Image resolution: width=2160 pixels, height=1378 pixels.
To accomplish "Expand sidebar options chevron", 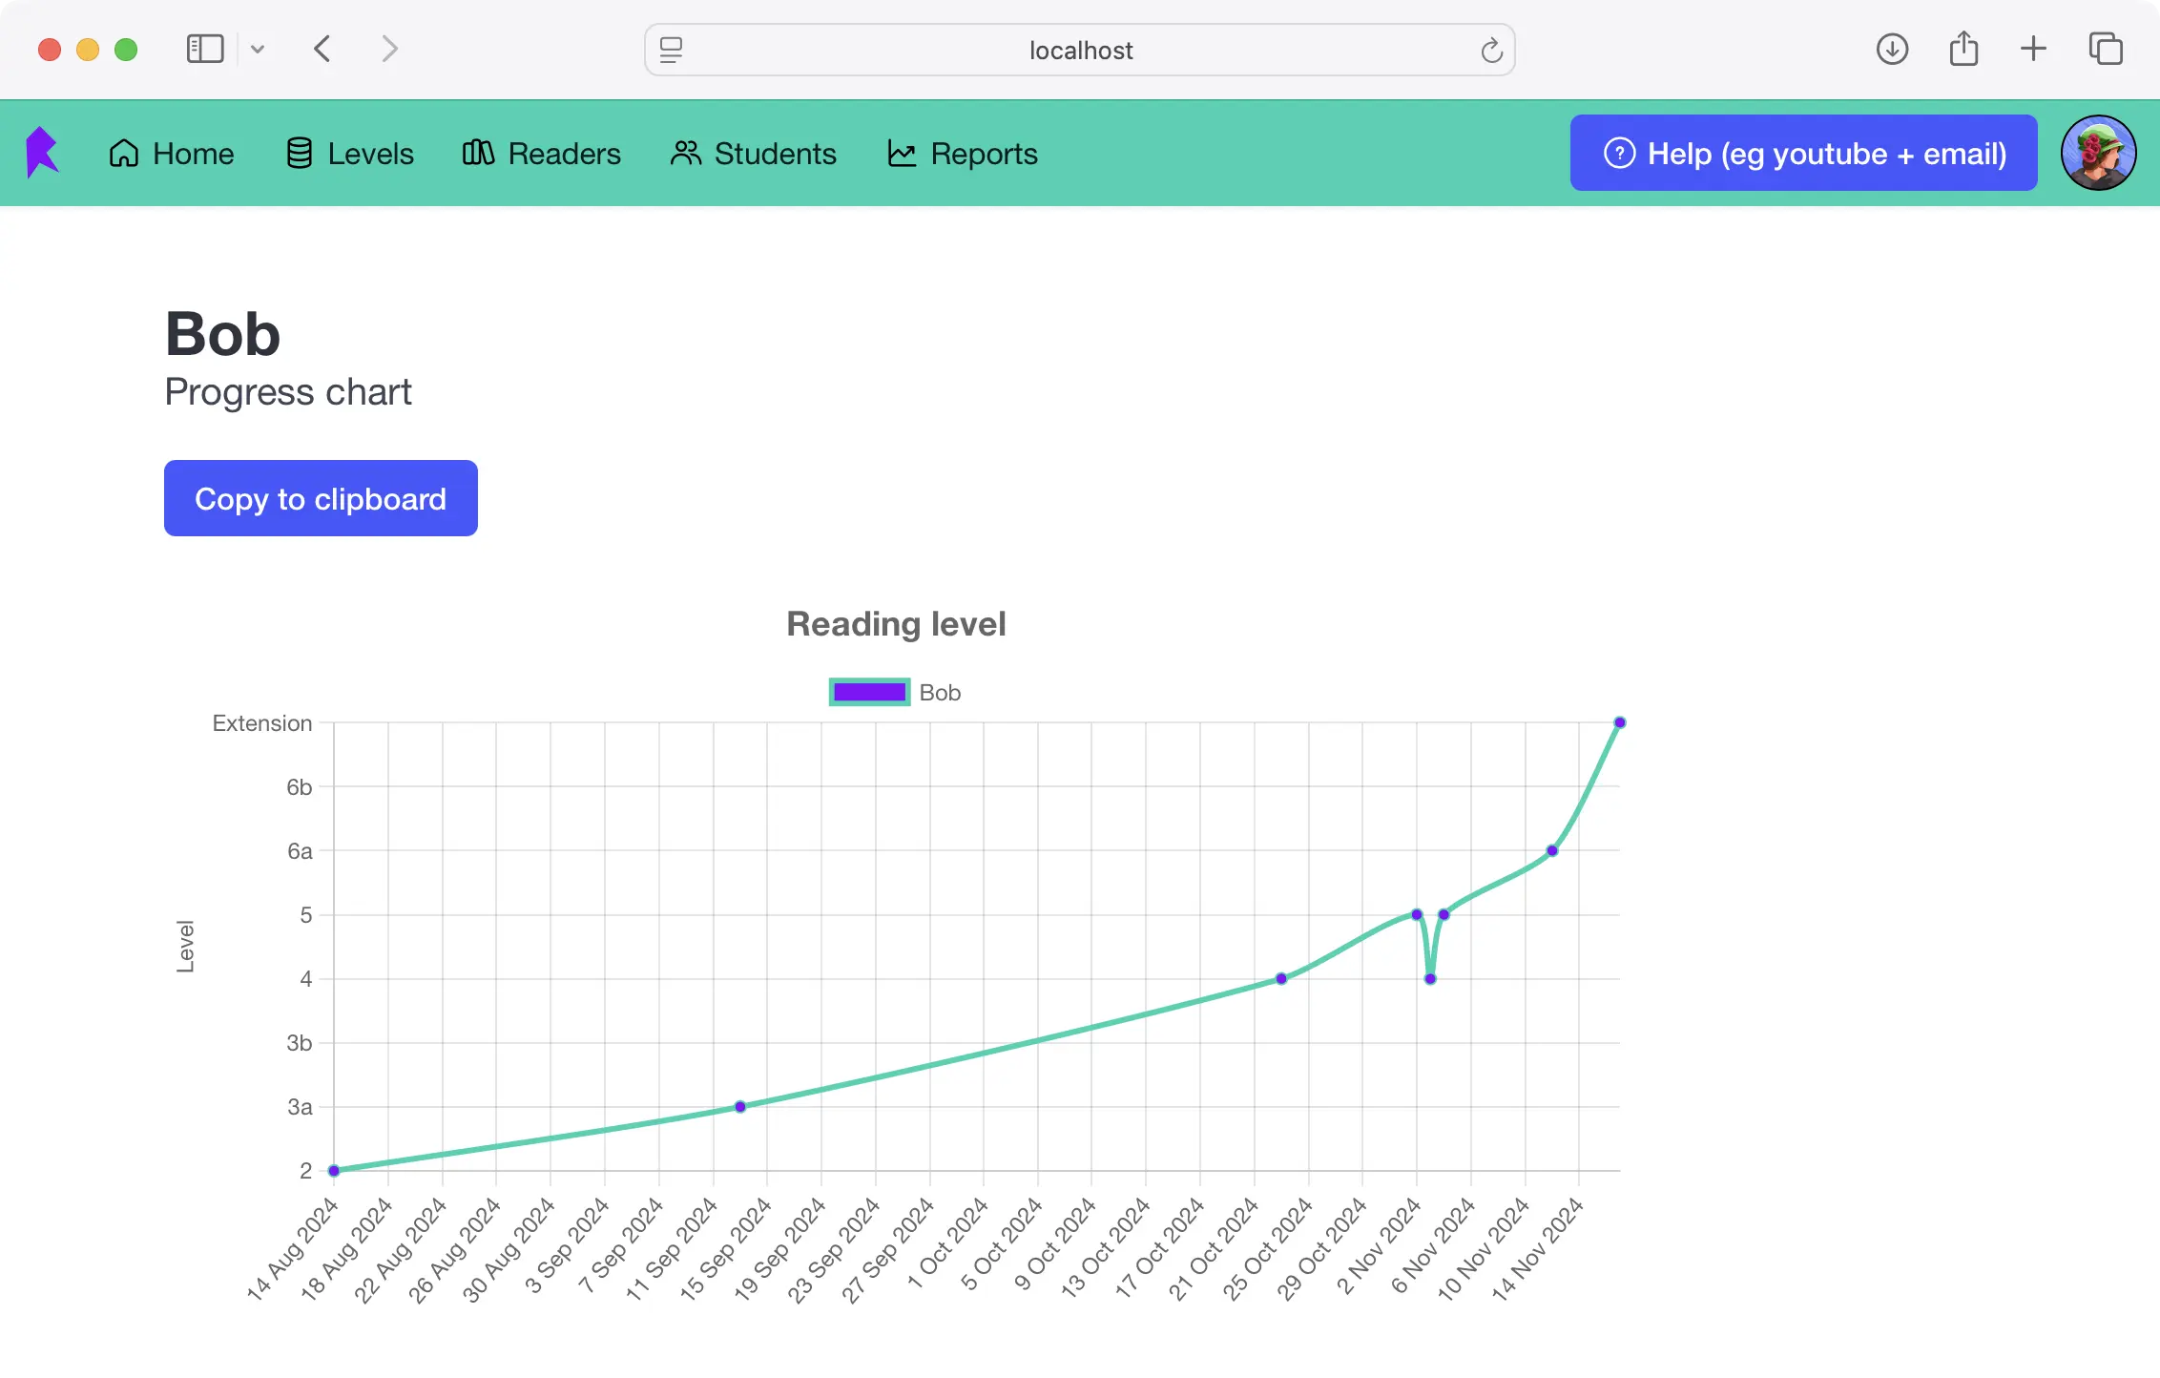I will tap(258, 49).
